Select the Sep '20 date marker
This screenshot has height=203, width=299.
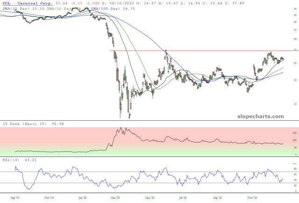pyautogui.click(x=218, y=198)
